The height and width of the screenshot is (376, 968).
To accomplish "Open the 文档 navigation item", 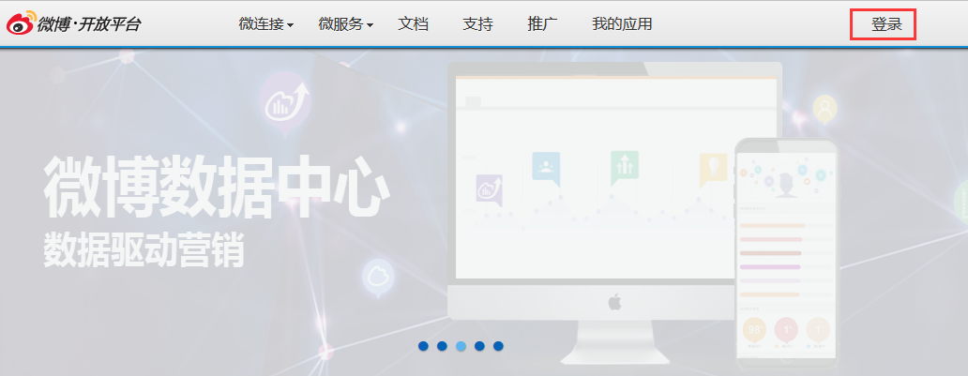I will point(413,24).
